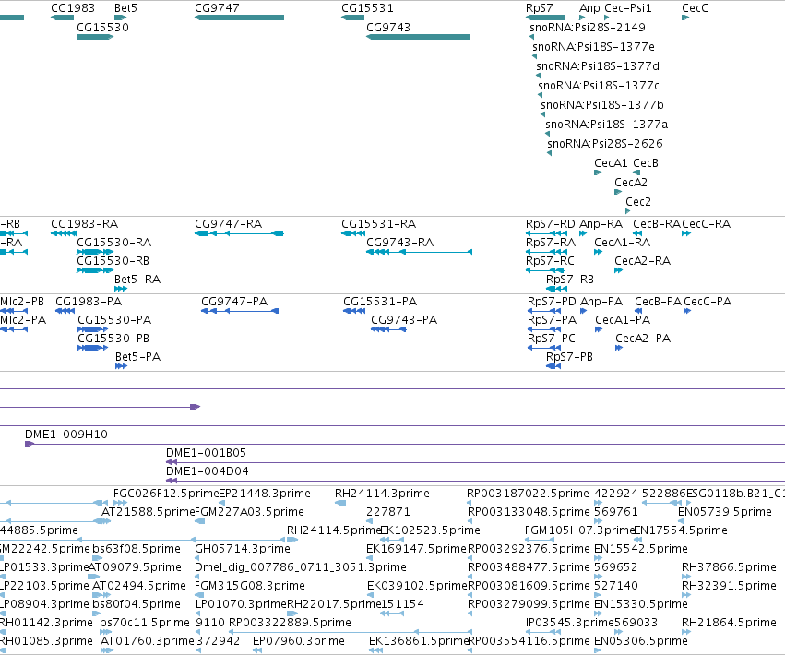
Task: Click transcript CecC-RA label
Action: point(706,224)
